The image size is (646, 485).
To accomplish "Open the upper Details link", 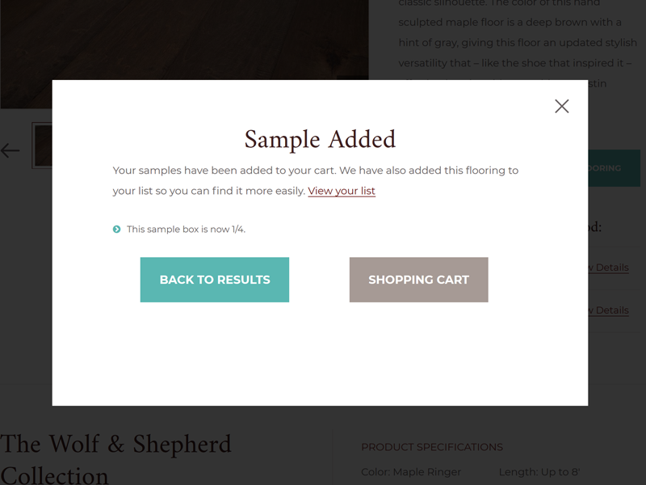I will 608,268.
